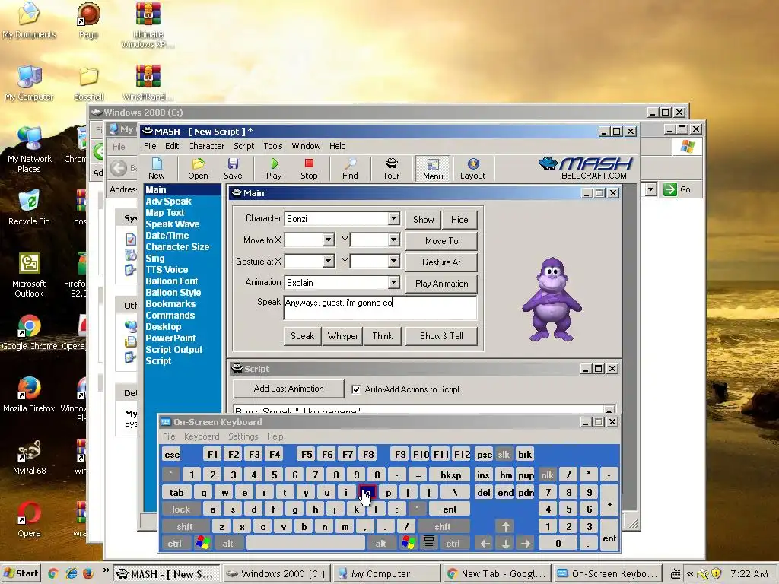Open a script with the Open icon
The height and width of the screenshot is (584, 779).
pyautogui.click(x=198, y=168)
